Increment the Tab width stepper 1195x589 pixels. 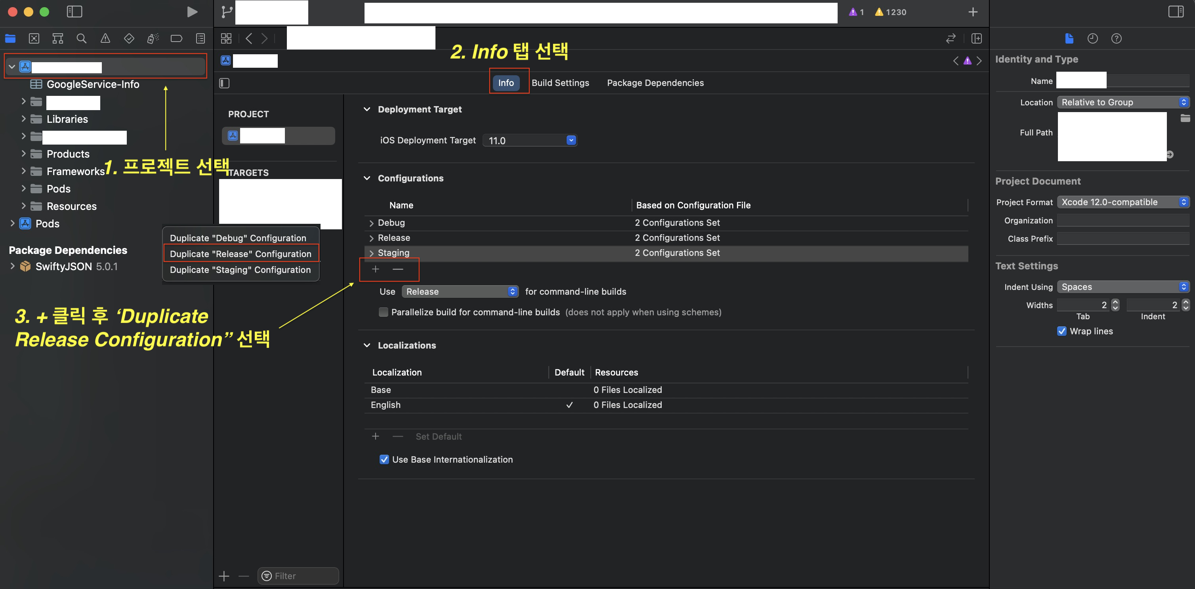(x=1115, y=302)
